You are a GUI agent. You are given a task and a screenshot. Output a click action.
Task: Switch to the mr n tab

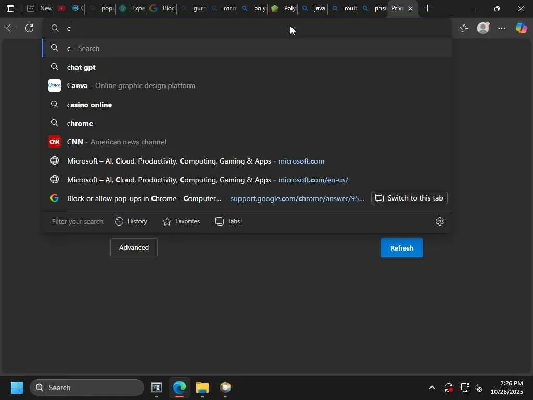[x=224, y=8]
